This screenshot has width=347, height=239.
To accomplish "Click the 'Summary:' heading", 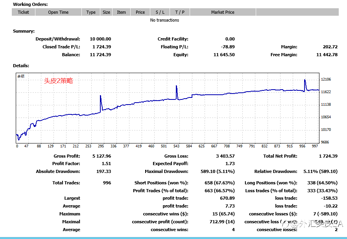I will tap(24, 31).
